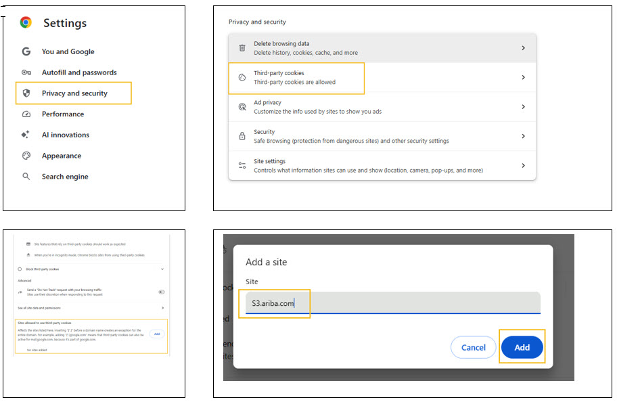Viewport: 617px width, 404px height.
Task: Click the Google G icon beside You and Google
Action: point(26,51)
